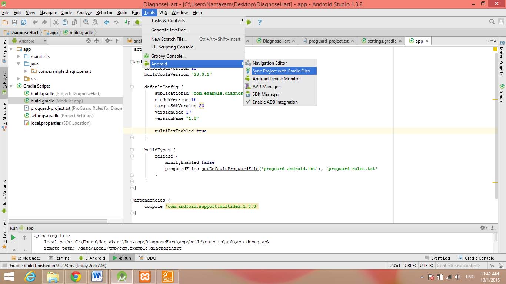The width and height of the screenshot is (506, 284).
Task: Click the status bar tool window toggle square
Action: [x=4, y=265]
